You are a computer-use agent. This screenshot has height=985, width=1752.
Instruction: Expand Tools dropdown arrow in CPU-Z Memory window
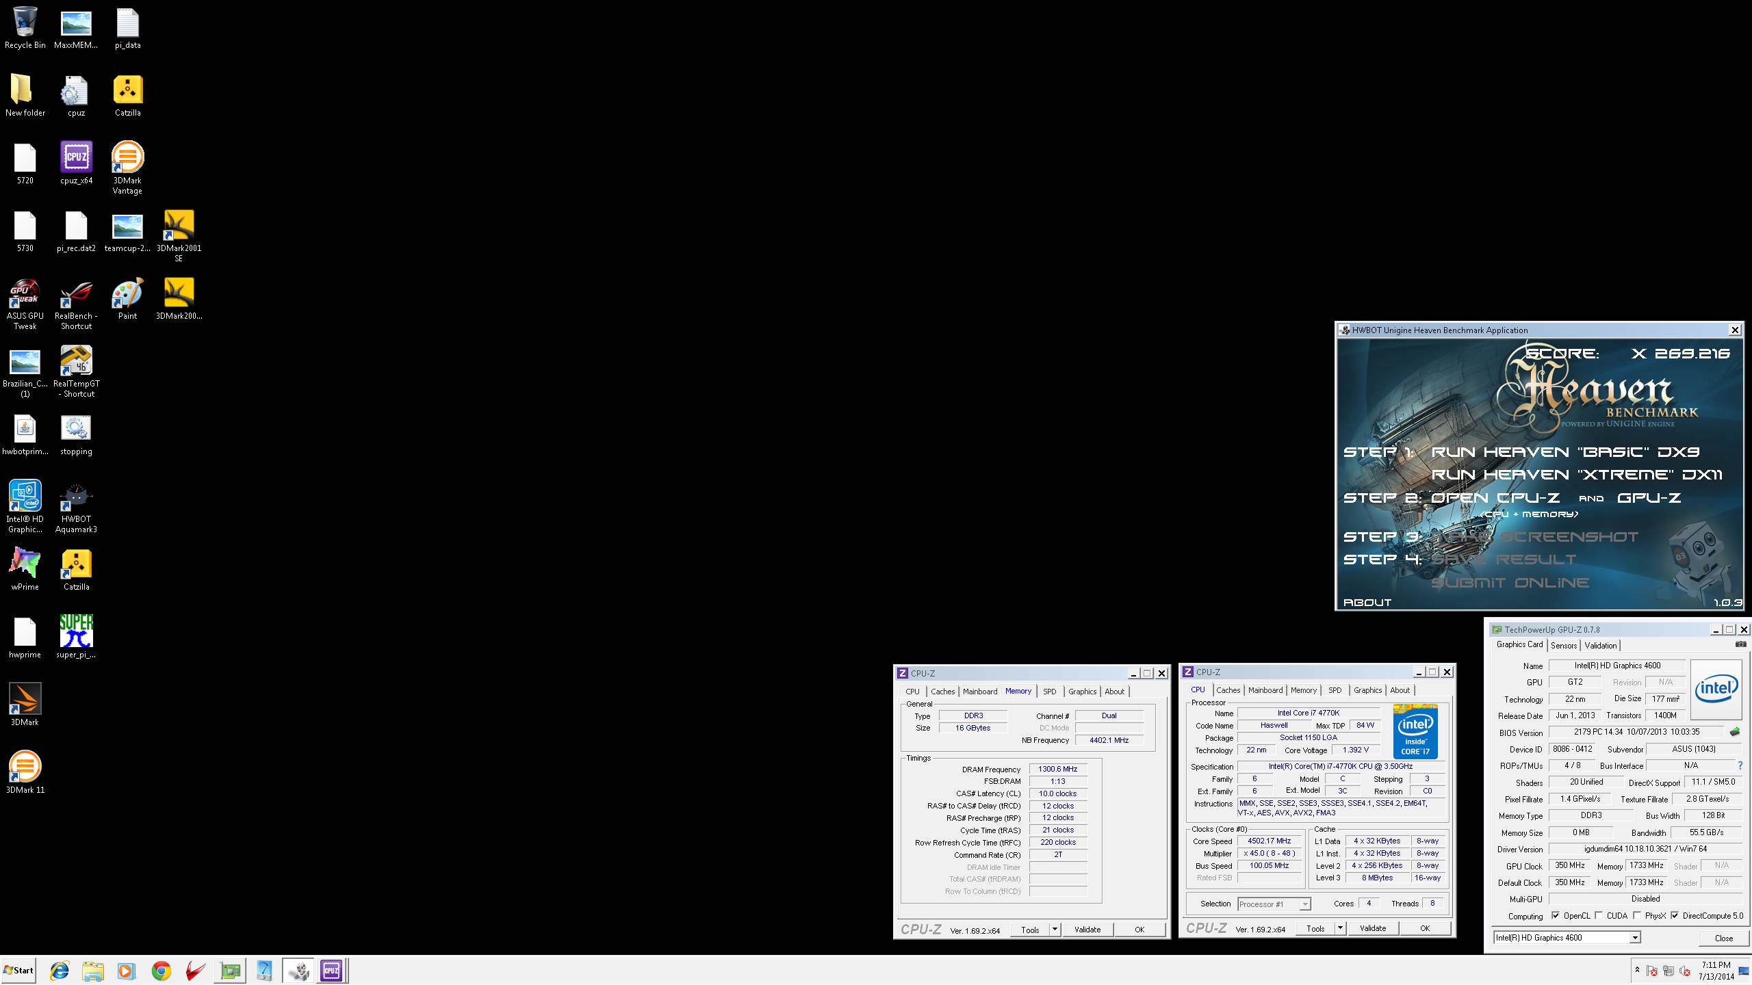pos(1055,929)
